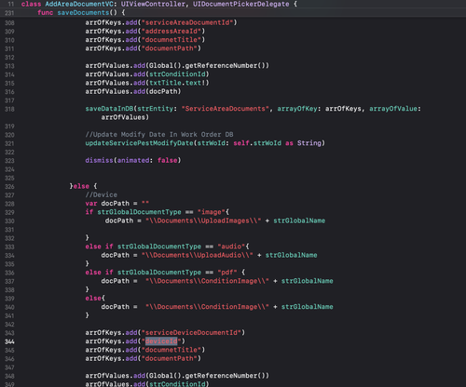Image resolution: width=466 pixels, height=387 pixels.
Task: Click the "//Device" comment
Action: [102, 194]
